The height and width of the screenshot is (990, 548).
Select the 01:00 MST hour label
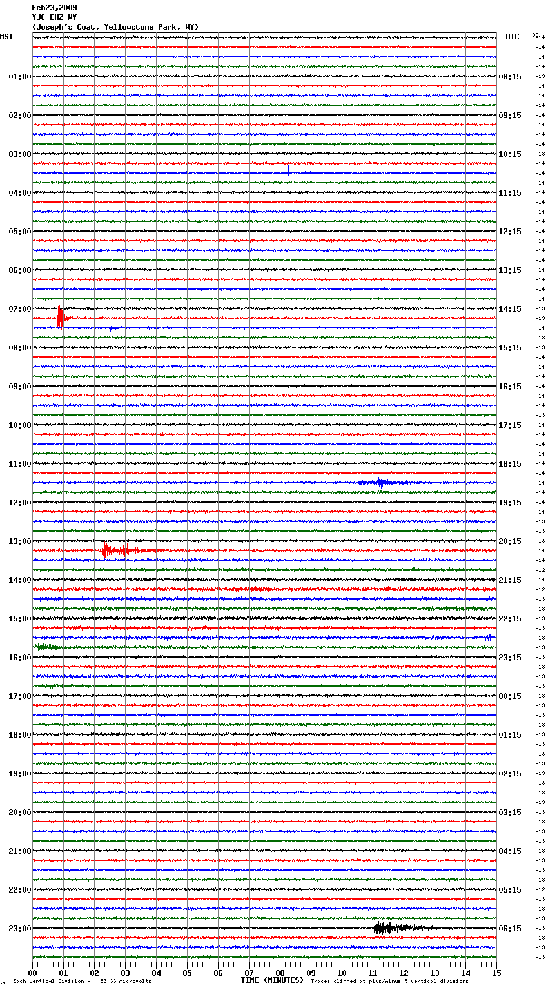point(20,77)
